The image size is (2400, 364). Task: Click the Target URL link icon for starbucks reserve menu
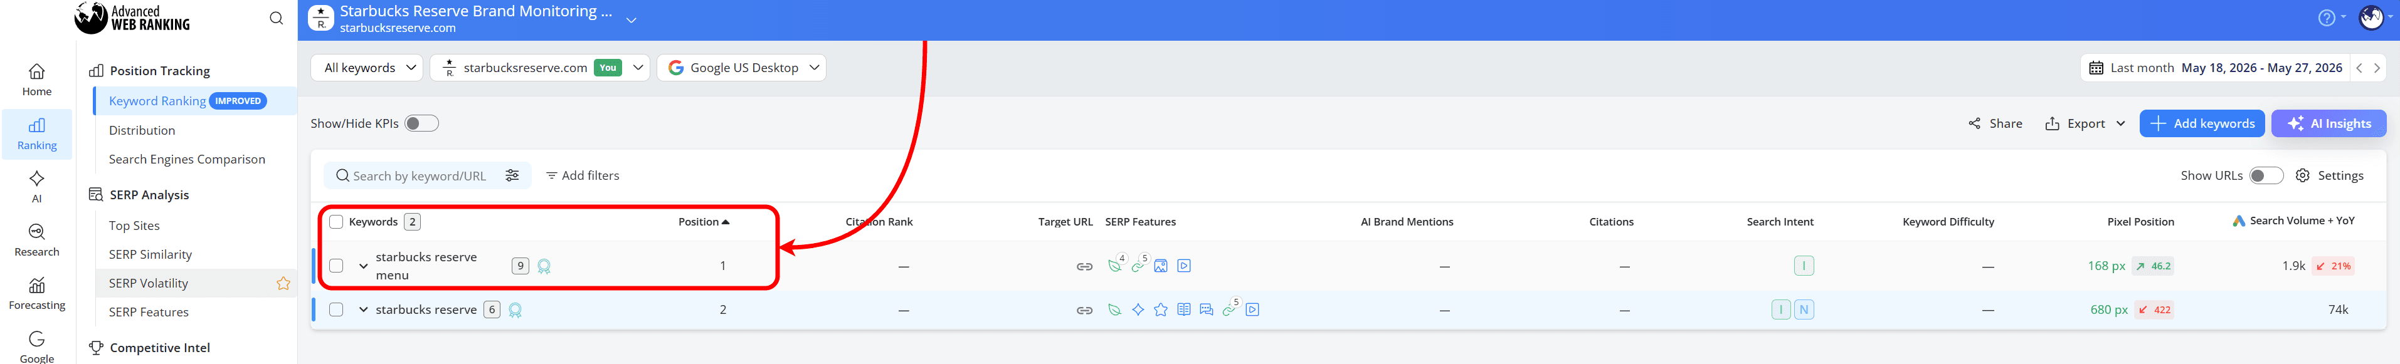(1084, 266)
